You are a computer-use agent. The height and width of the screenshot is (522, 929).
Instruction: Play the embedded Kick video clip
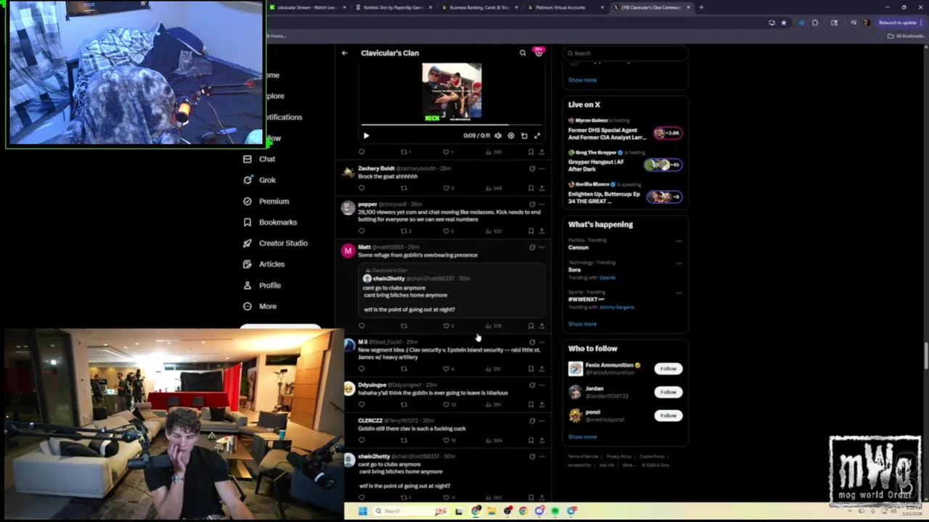coord(366,136)
